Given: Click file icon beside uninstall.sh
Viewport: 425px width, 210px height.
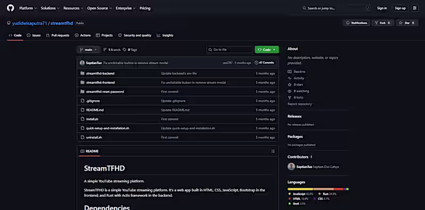Looking at the screenshot, I should [82, 137].
